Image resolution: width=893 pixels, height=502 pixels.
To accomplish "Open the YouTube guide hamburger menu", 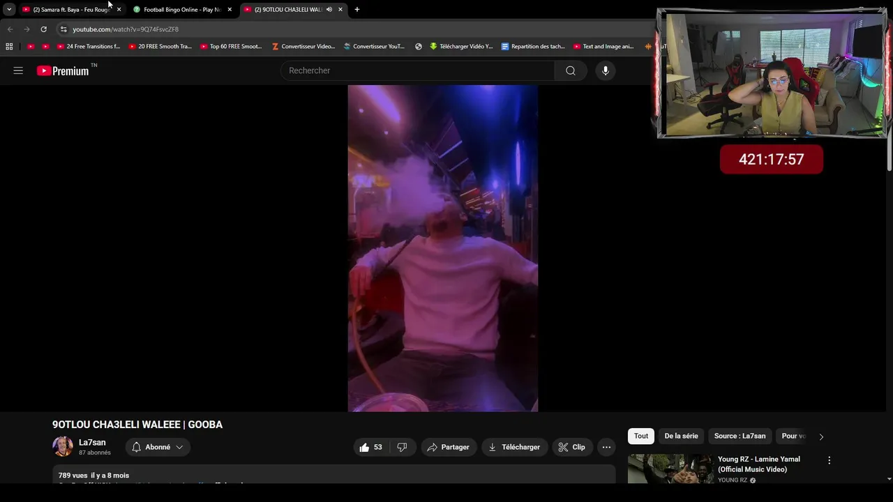I will pyautogui.click(x=18, y=70).
